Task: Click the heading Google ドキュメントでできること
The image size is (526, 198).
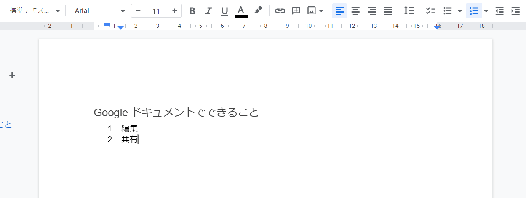Action: coord(176,112)
